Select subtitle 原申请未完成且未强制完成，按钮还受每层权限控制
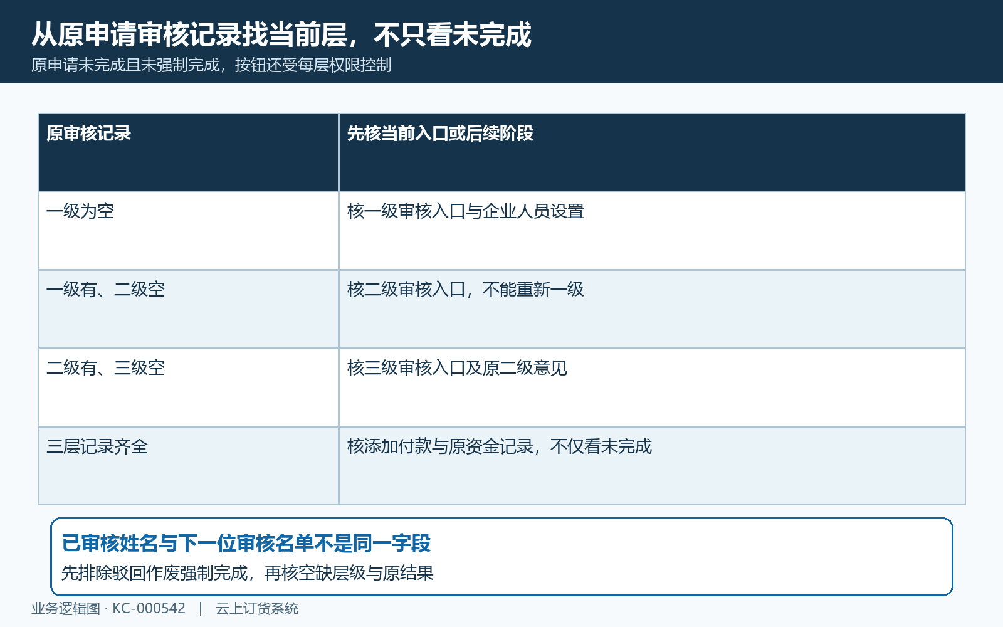 (211, 65)
